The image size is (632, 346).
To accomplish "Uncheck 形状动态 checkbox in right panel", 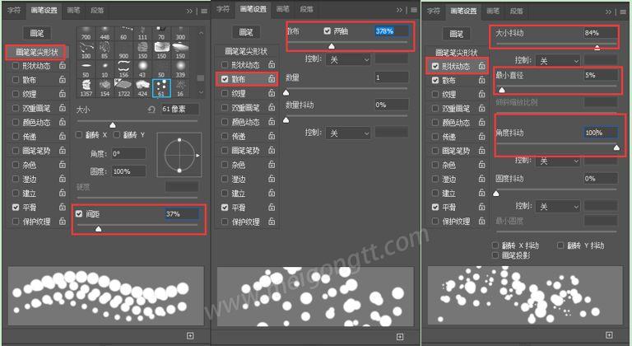I will (435, 66).
